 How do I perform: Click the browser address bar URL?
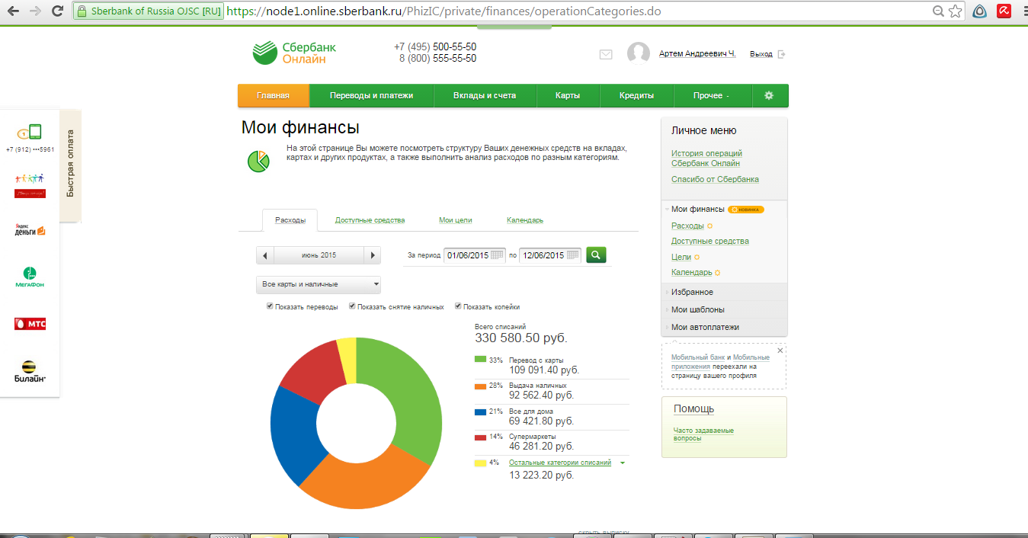pos(444,11)
